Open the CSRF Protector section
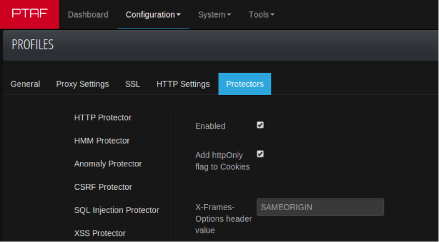The height and width of the screenshot is (242, 439). 103,187
